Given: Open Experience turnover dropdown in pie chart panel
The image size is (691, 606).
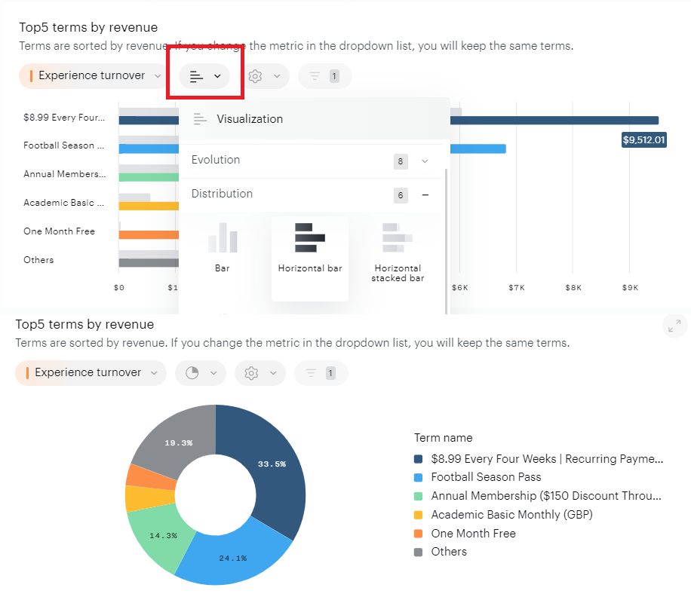Looking at the screenshot, I should coord(91,372).
